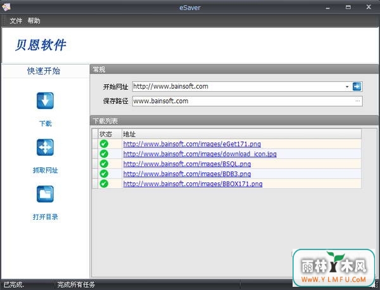The width and height of the screenshot is (380, 290).
Task: Click the 地址 column header
Action: coord(241,134)
